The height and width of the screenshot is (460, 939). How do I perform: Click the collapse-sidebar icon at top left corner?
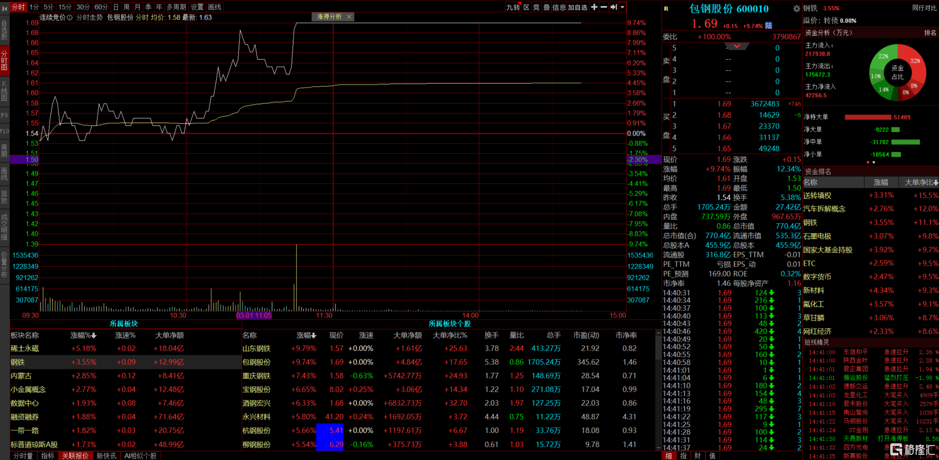(x=5, y=7)
